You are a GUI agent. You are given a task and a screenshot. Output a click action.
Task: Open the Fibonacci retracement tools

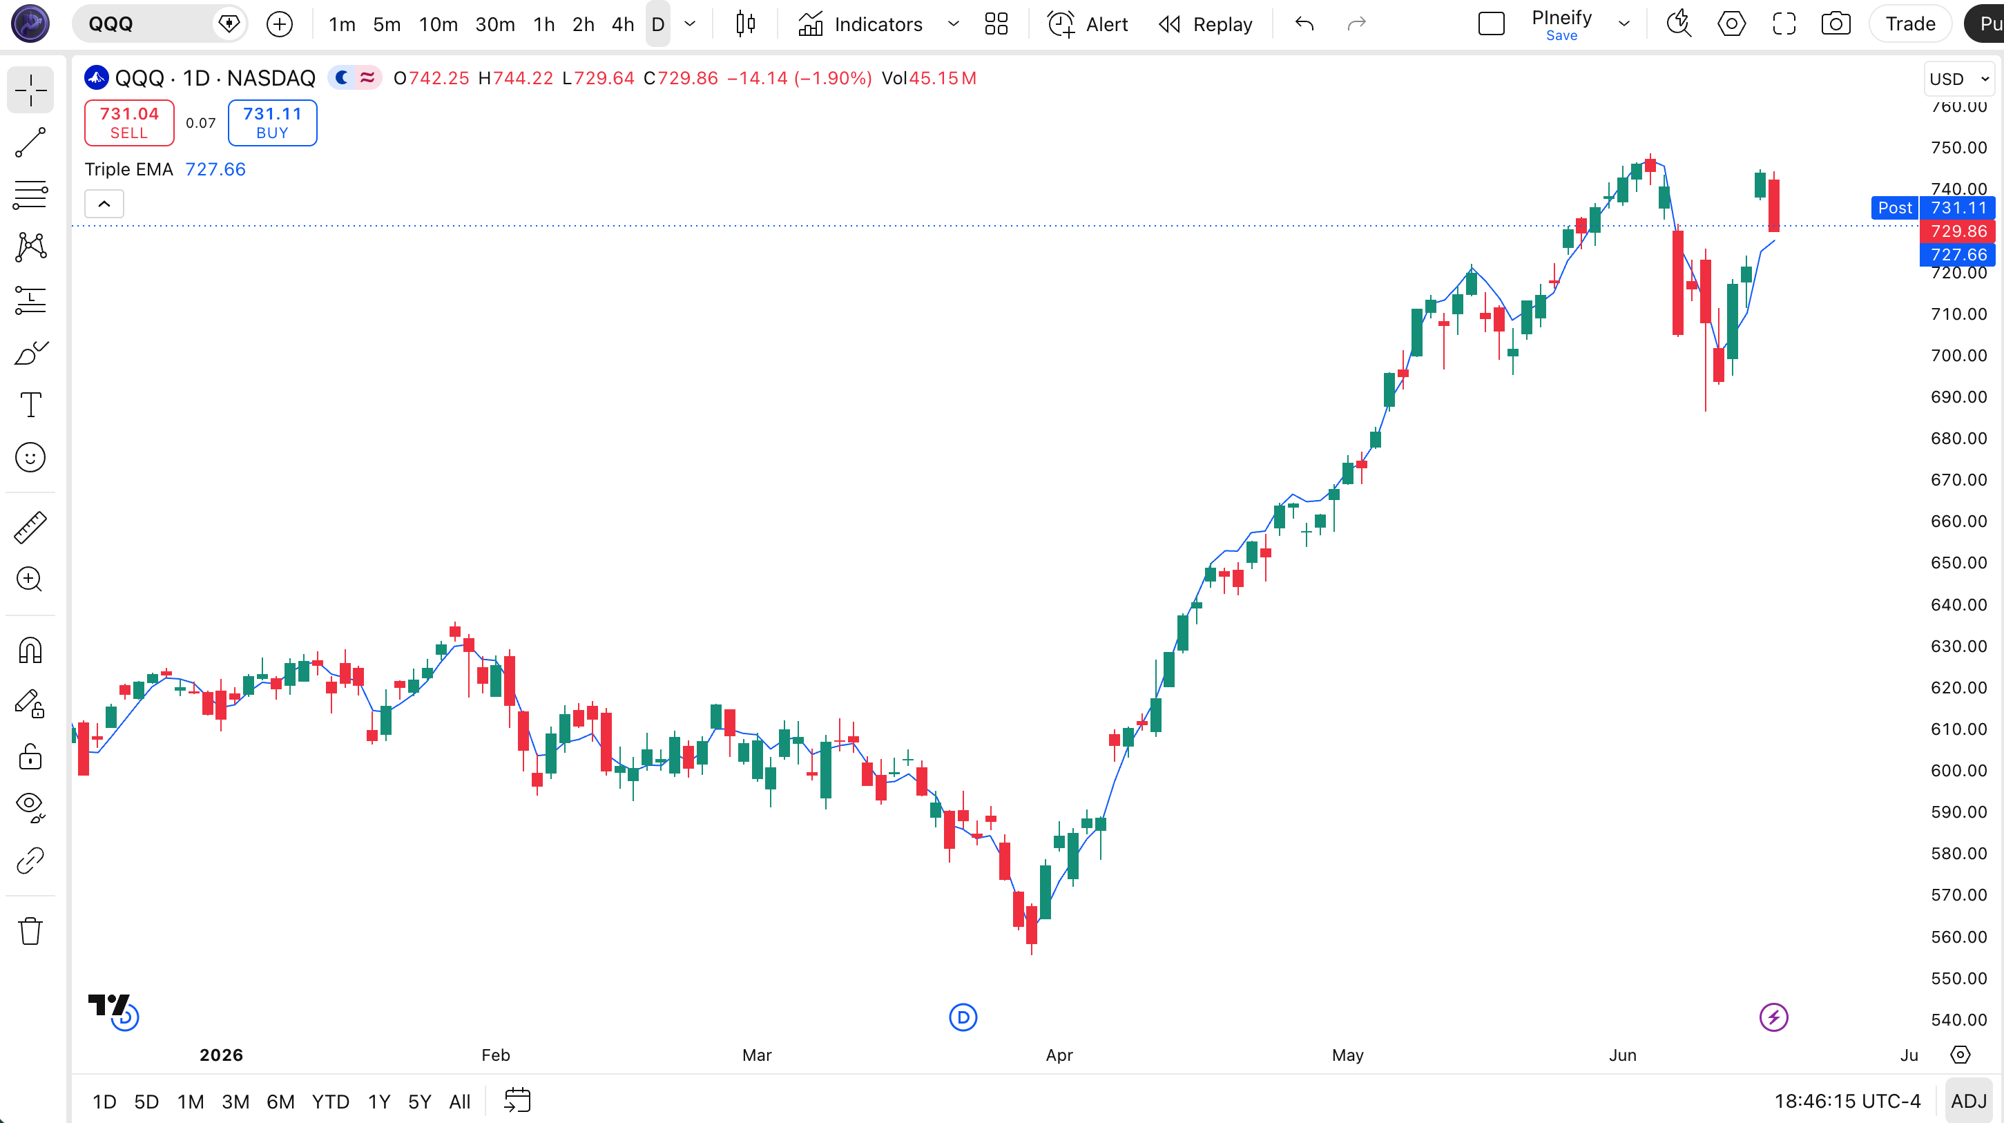click(30, 195)
